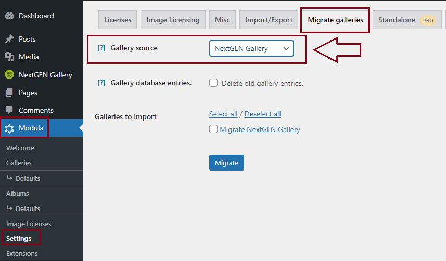Click the Gallery database entries [?] help icon
This screenshot has width=446, height=261.
point(101,83)
